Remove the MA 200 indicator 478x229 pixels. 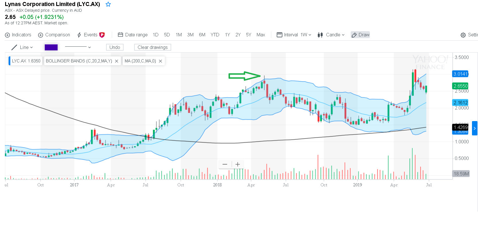coord(161,61)
